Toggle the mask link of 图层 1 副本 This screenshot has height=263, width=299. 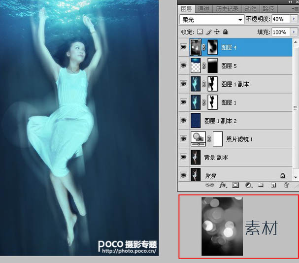pos(203,84)
